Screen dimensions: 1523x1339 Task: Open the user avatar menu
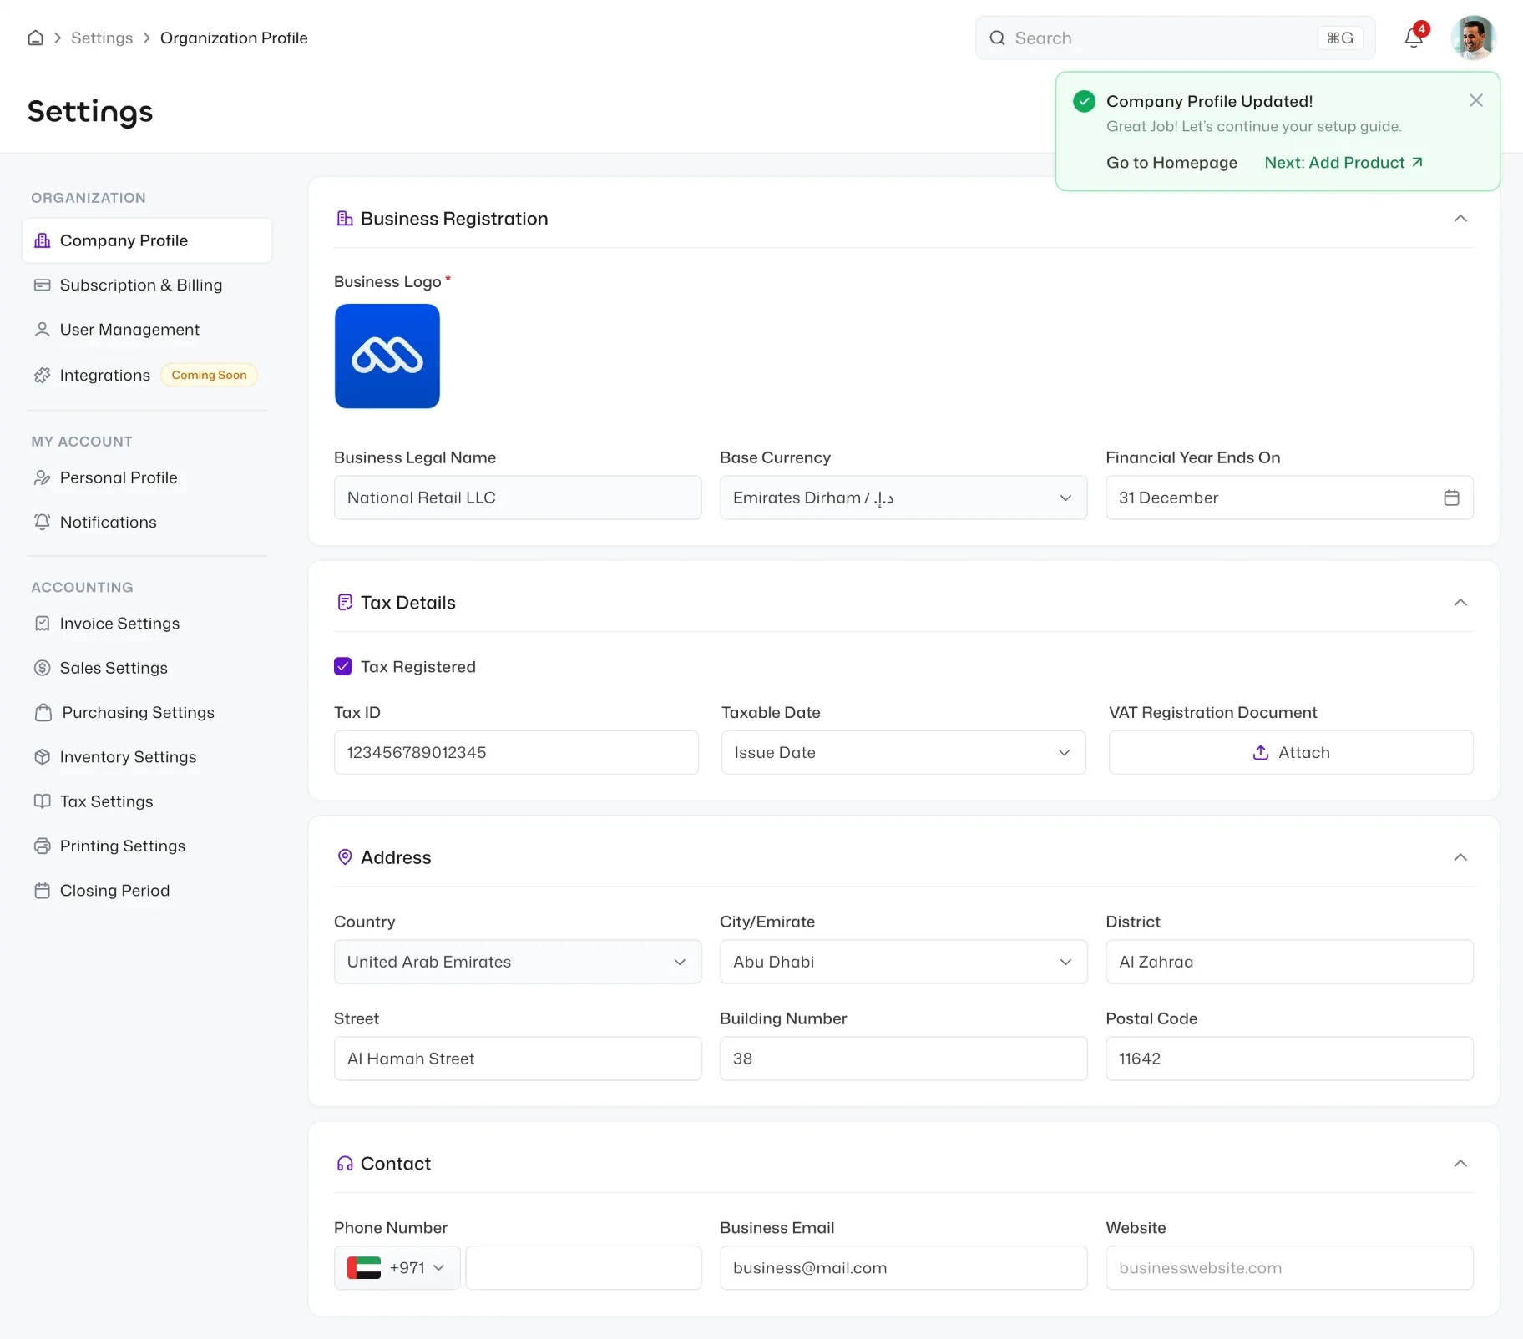click(x=1473, y=38)
